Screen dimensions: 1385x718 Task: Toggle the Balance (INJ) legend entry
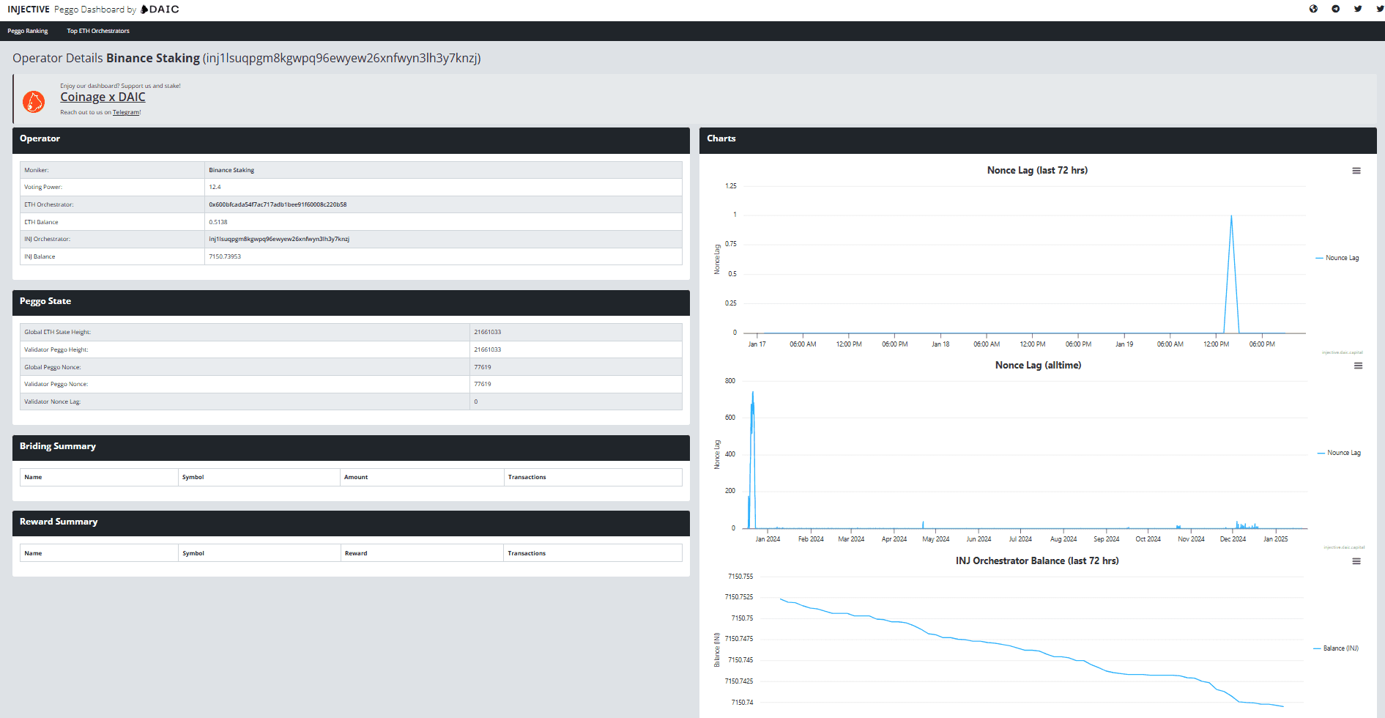[1337, 648]
